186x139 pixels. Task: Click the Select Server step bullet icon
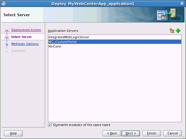(x=7, y=37)
